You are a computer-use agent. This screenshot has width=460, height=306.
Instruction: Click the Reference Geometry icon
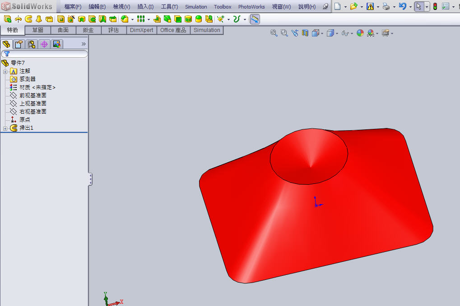click(221, 19)
